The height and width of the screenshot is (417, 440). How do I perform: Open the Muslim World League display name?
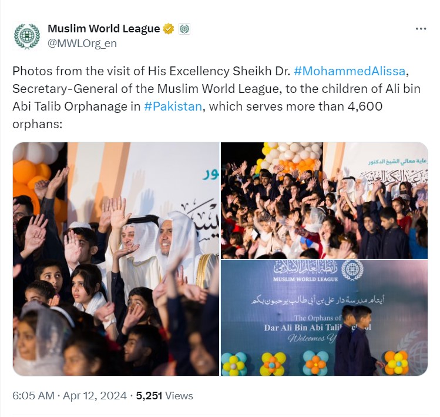pyautogui.click(x=103, y=29)
